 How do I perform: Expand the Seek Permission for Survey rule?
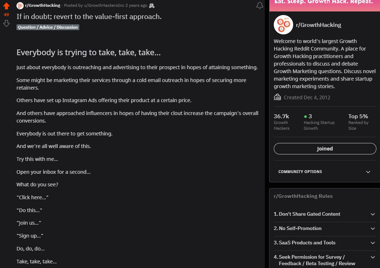pyautogui.click(x=372, y=257)
